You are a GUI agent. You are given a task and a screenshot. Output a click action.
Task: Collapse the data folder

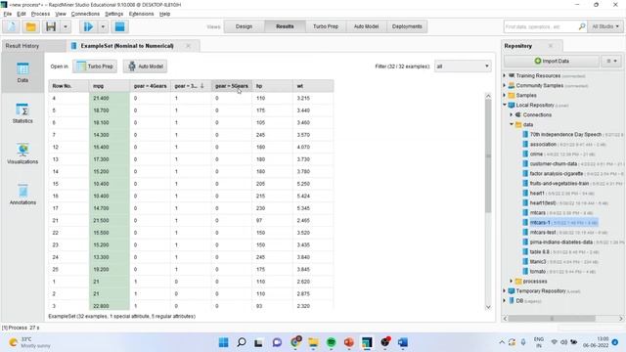coord(512,124)
